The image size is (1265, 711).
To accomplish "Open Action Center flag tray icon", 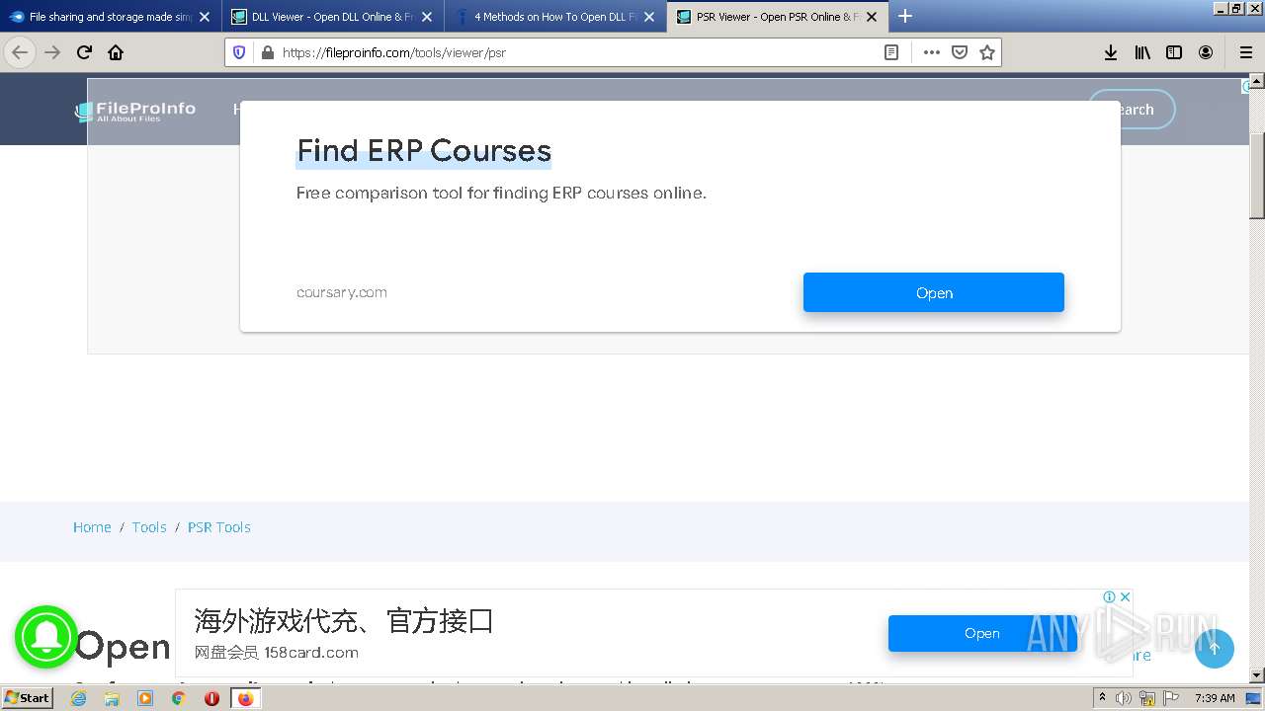I will point(1170,698).
